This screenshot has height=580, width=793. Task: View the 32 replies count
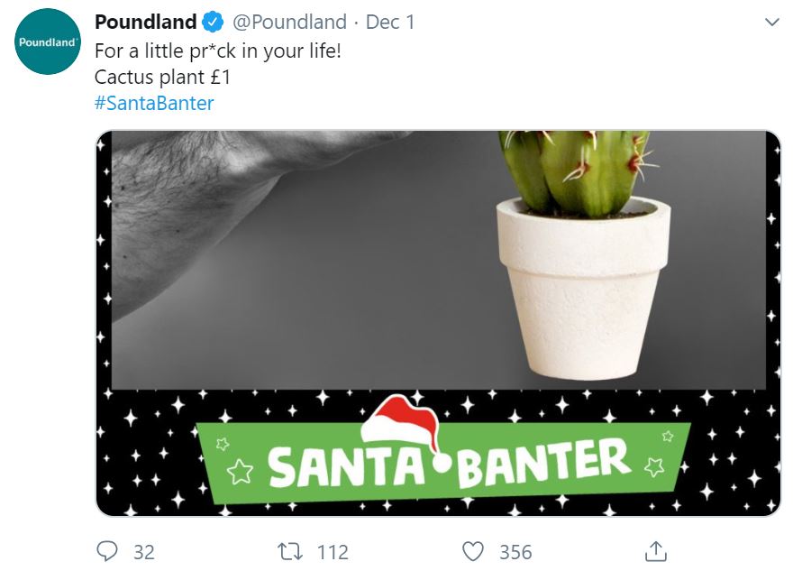tap(144, 552)
